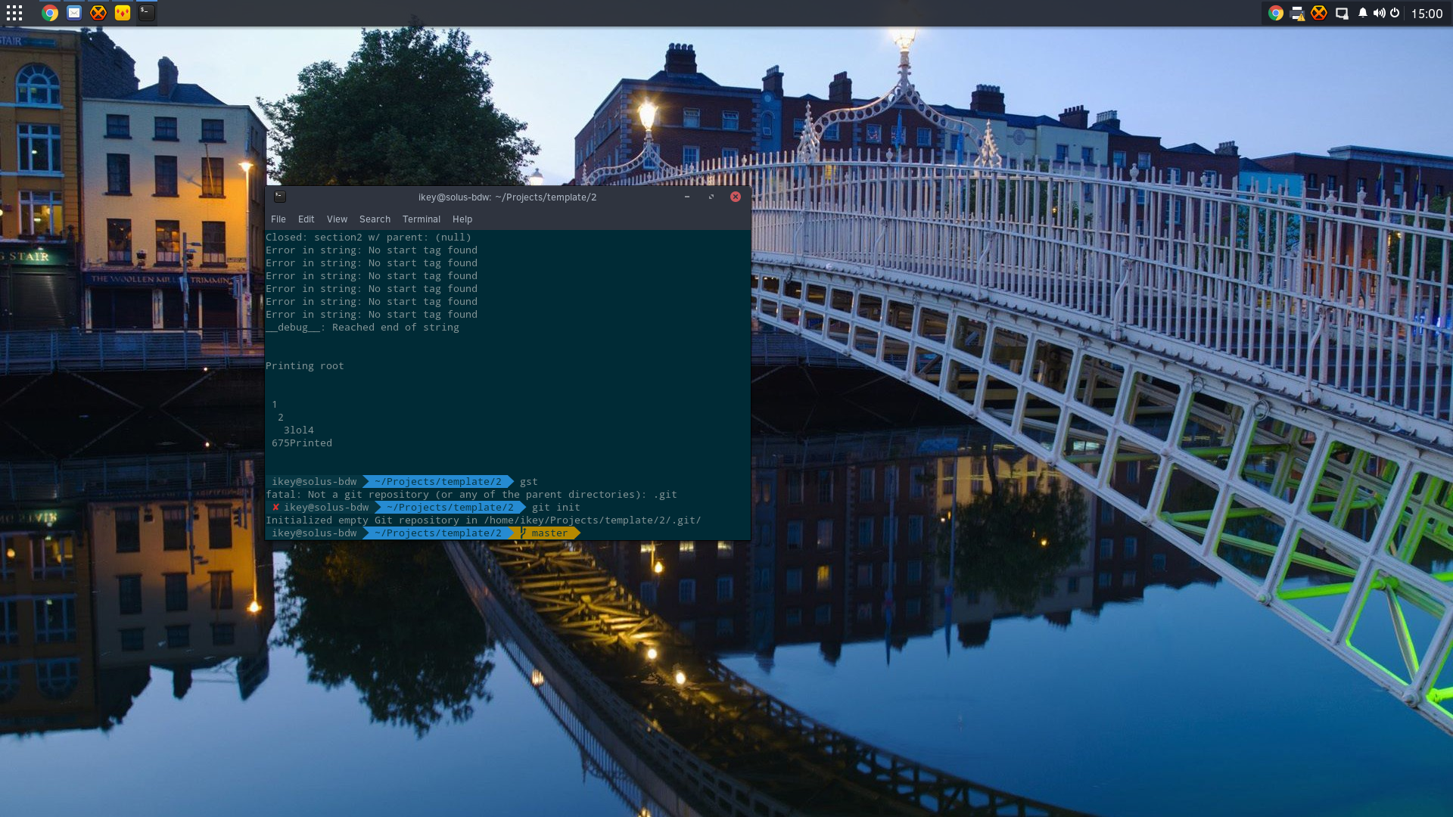
Task: Open the volume speaker tray indicator
Action: (1379, 13)
